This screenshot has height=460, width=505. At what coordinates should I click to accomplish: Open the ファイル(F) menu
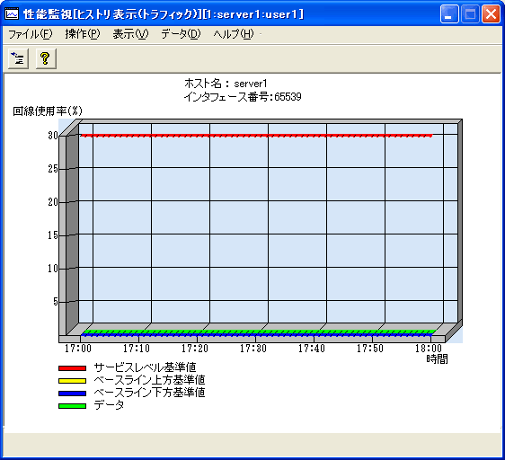31,34
